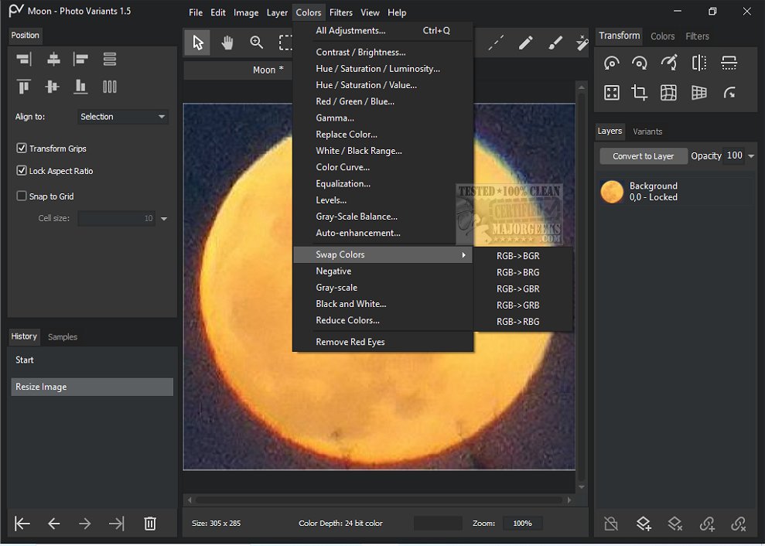Enable Snap to Grid checkbox
This screenshot has width=765, height=546.
point(22,196)
